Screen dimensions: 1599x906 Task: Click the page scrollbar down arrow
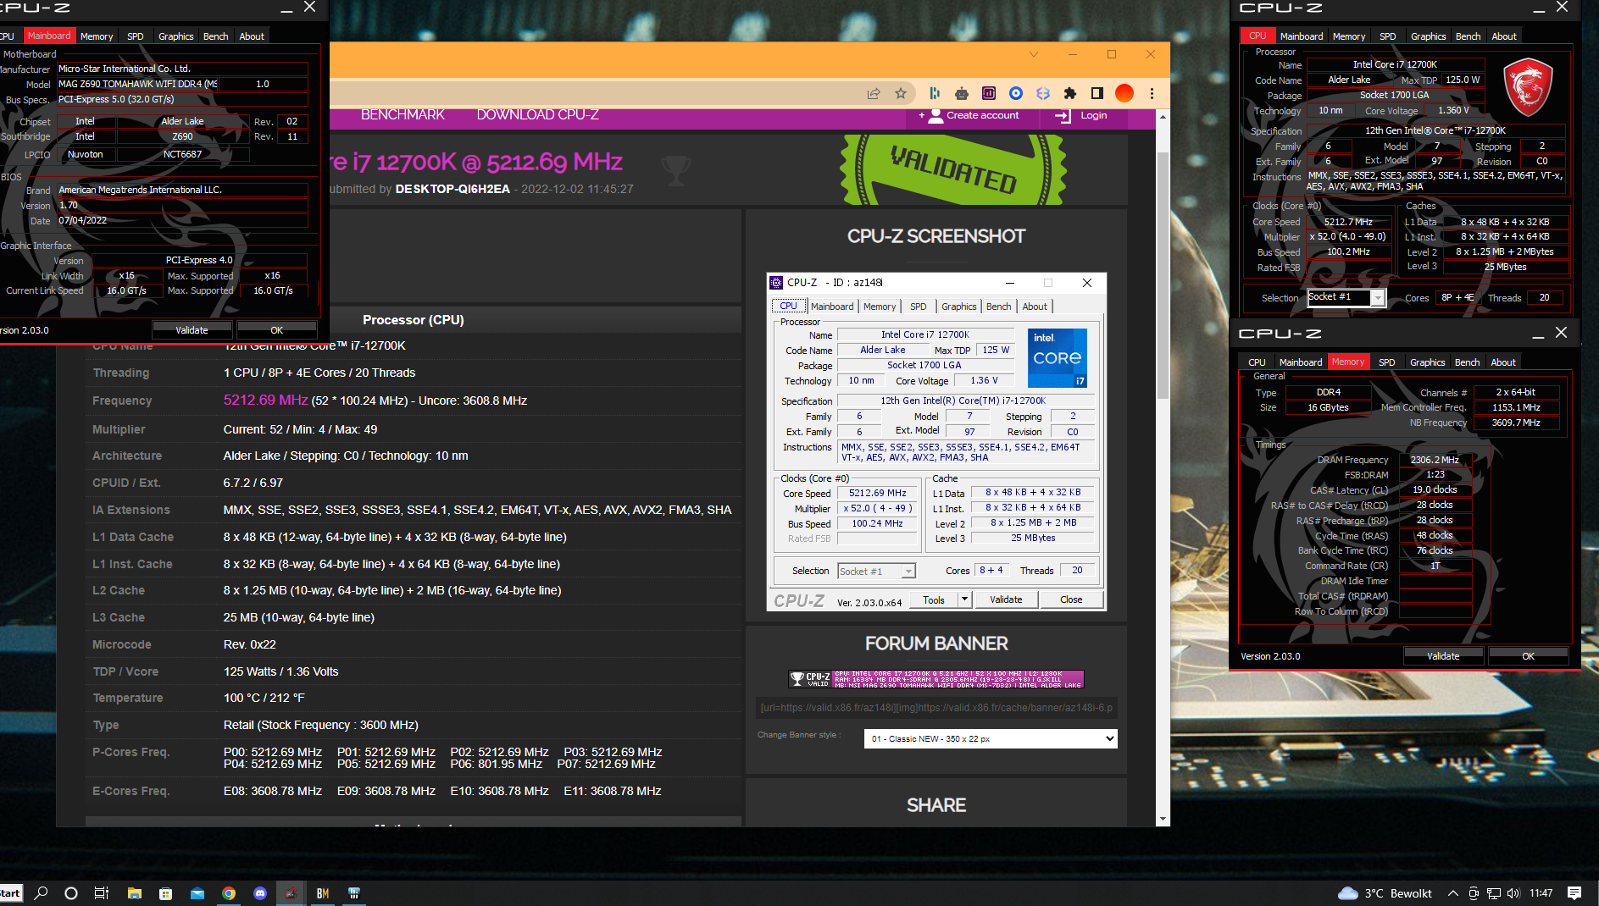click(x=1163, y=819)
